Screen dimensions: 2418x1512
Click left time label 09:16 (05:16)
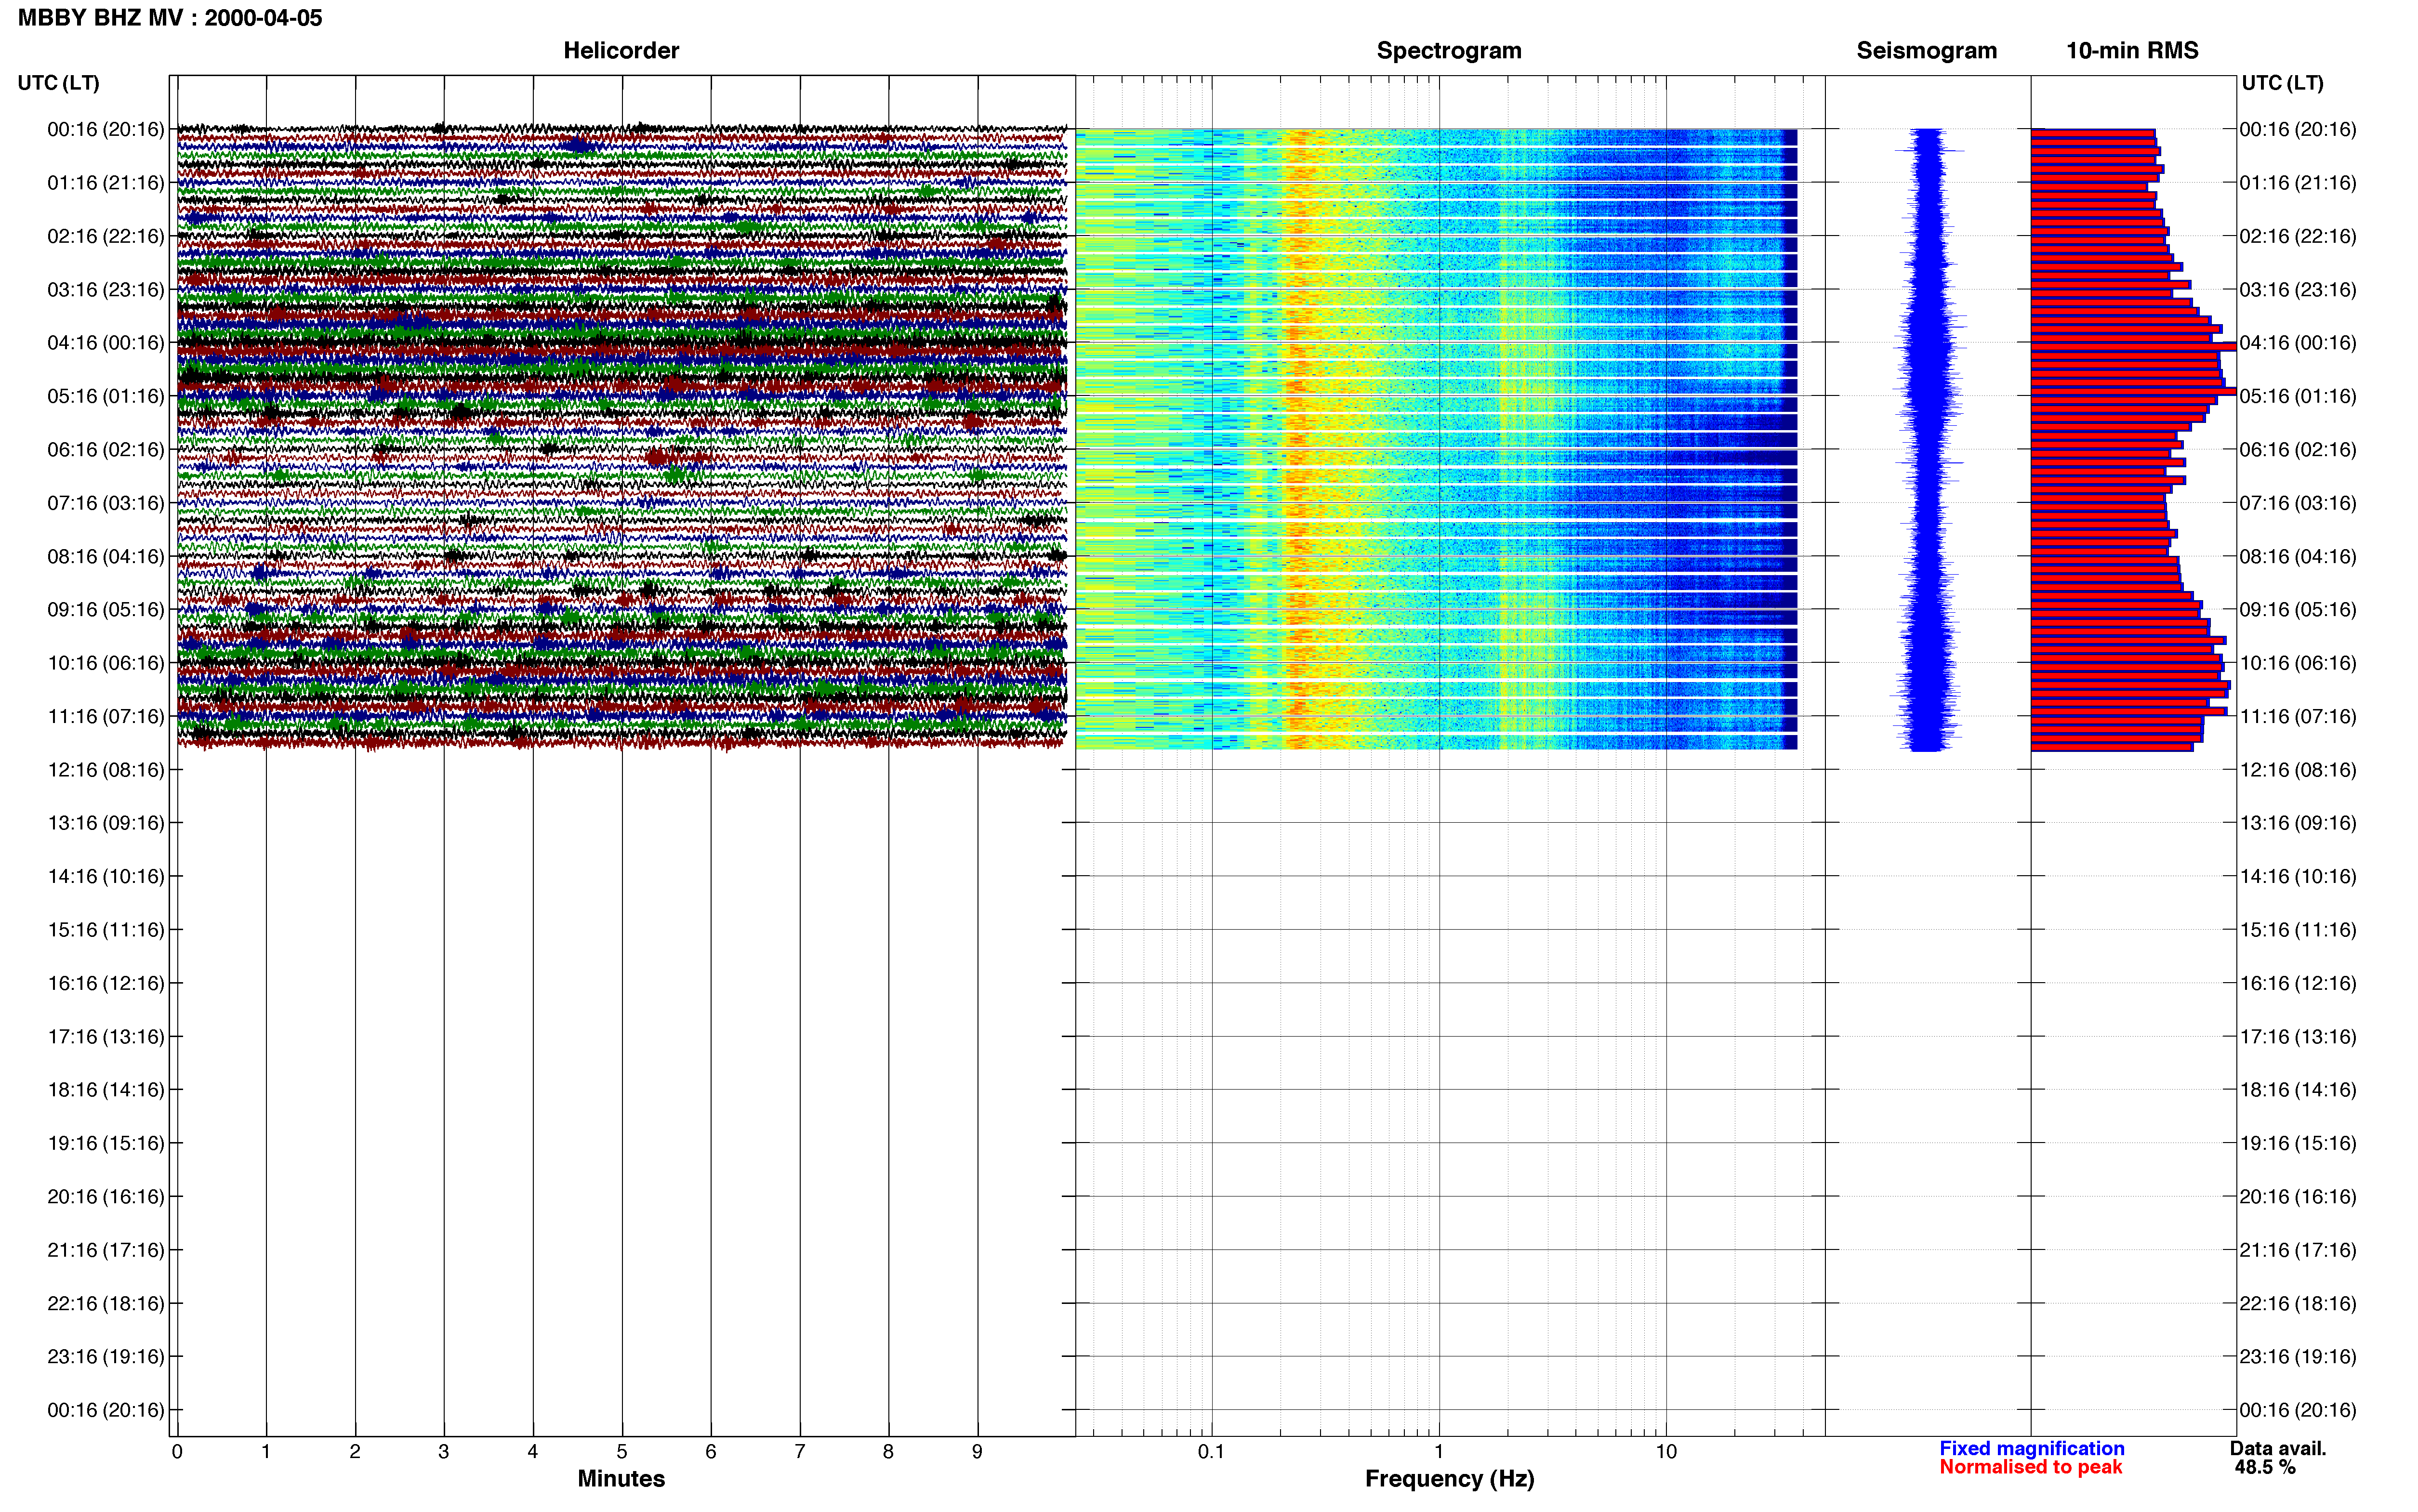(106, 609)
